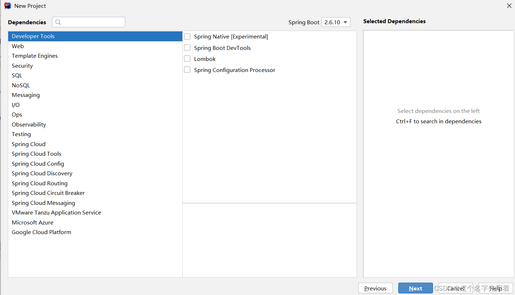Click the Spring Boot DevTools label
Image resolution: width=515 pixels, height=295 pixels.
pyautogui.click(x=222, y=48)
